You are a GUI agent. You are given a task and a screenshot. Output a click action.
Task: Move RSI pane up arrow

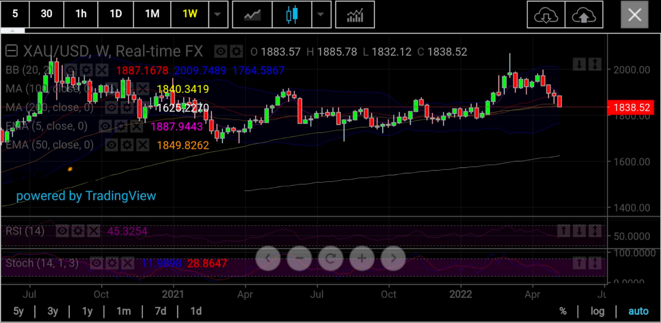(x=563, y=231)
